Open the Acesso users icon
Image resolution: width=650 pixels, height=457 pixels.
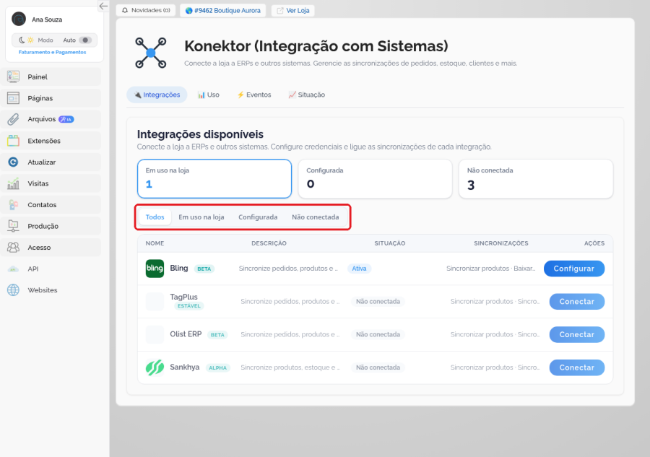pos(13,248)
